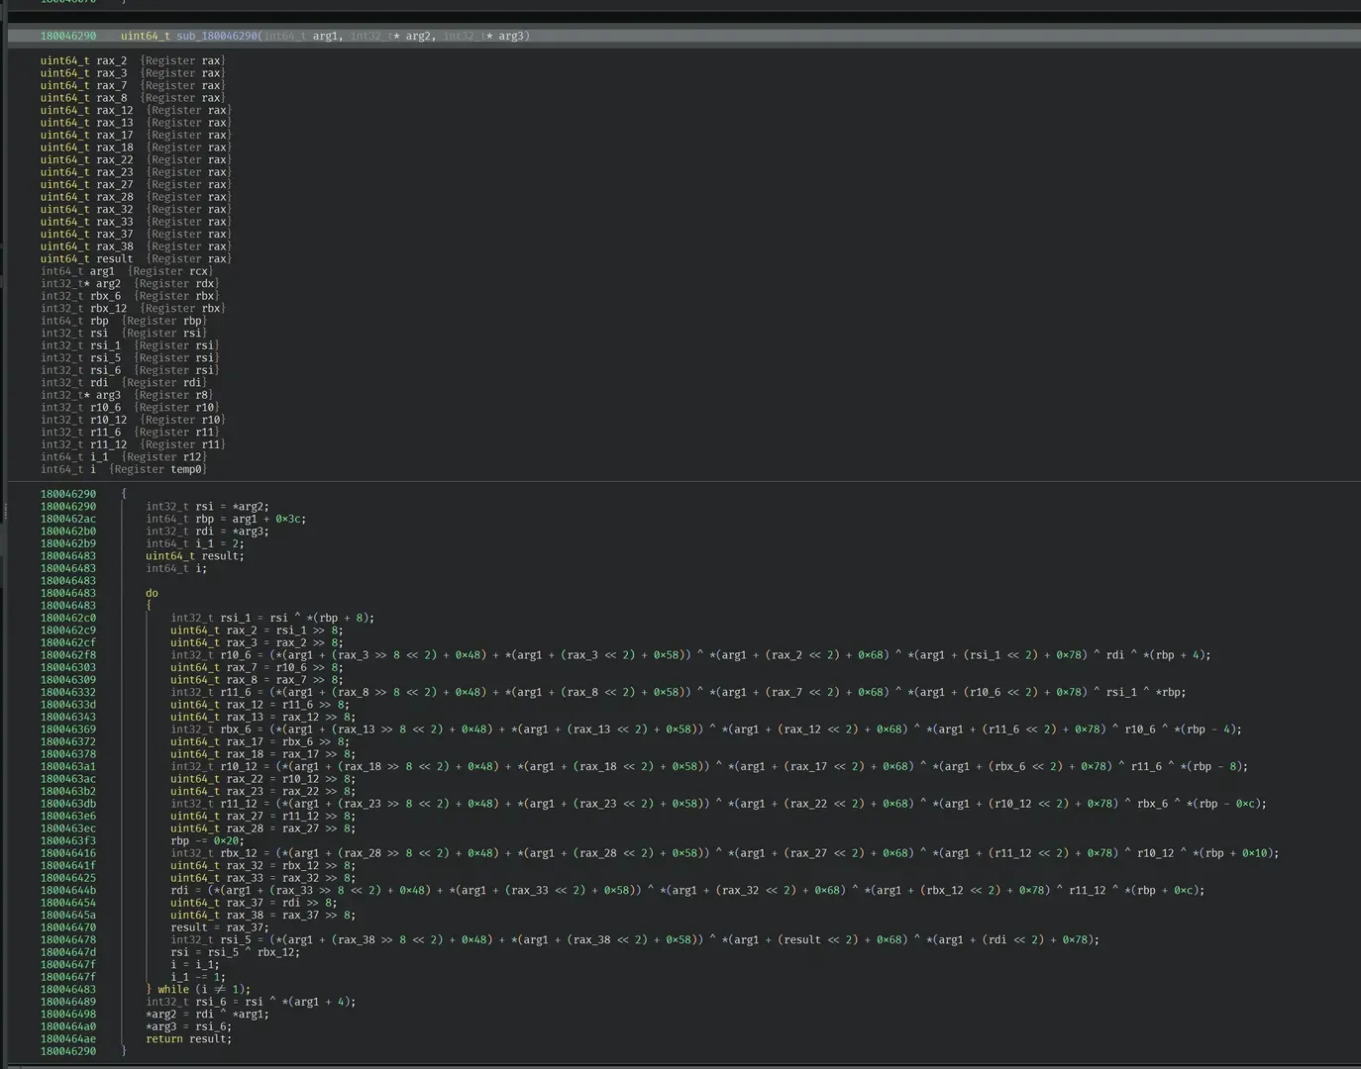Click the rax_12 declaration in variable list
Image resolution: width=1361 pixels, height=1069 pixels.
(136, 110)
